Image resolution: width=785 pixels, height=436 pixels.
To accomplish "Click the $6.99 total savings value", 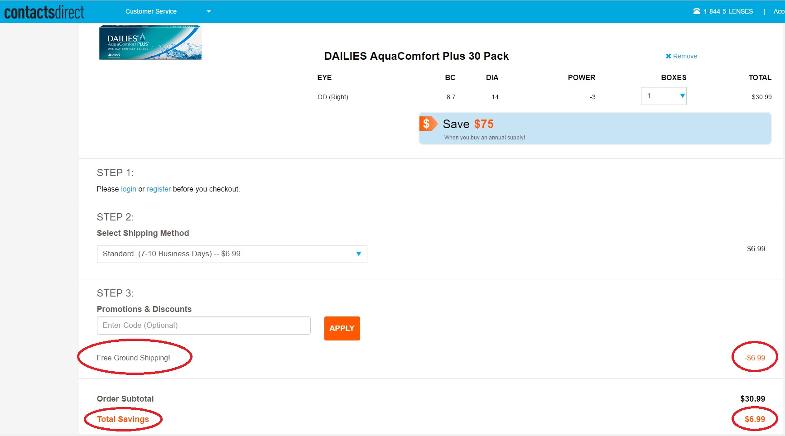I will coord(755,419).
